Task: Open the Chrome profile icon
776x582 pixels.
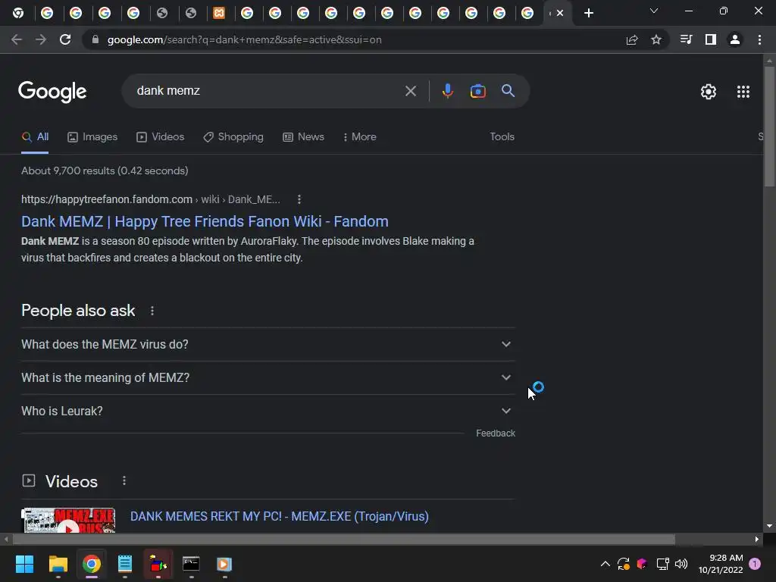Action: click(735, 39)
